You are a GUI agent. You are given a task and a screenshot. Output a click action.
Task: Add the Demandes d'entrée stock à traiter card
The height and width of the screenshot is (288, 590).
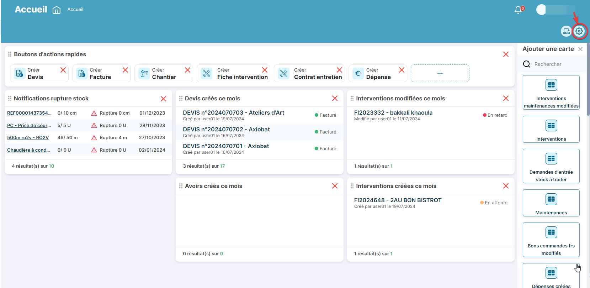click(551, 166)
